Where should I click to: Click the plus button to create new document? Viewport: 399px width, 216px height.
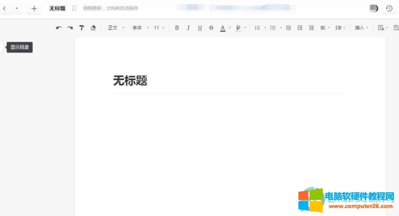34,8
